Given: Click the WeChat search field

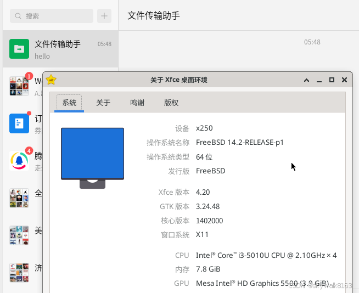Looking at the screenshot, I should click(x=52, y=16).
